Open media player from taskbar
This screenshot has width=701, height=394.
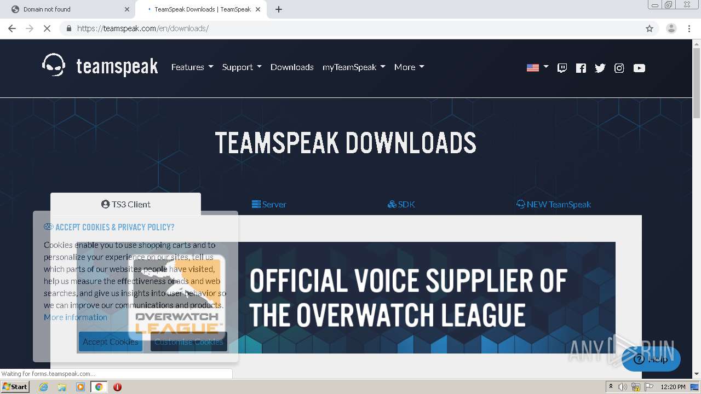click(81, 387)
